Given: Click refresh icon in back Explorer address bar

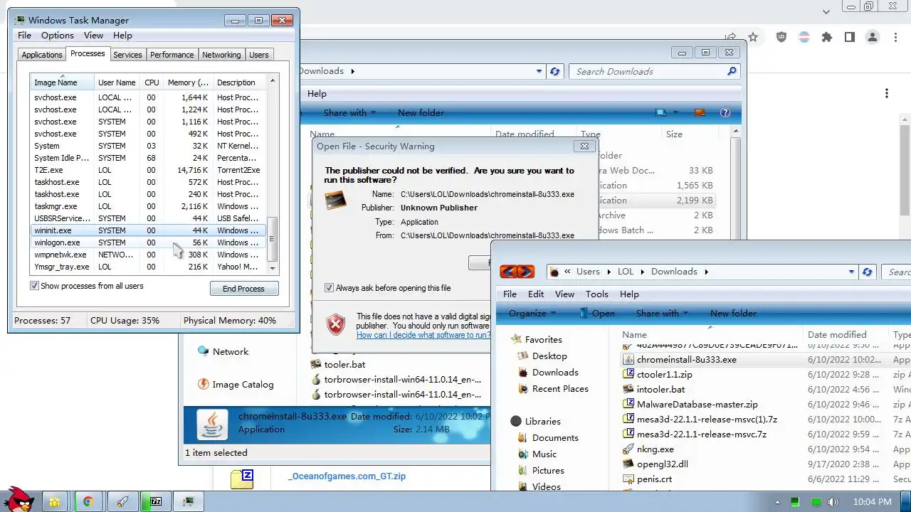Looking at the screenshot, I should [555, 71].
